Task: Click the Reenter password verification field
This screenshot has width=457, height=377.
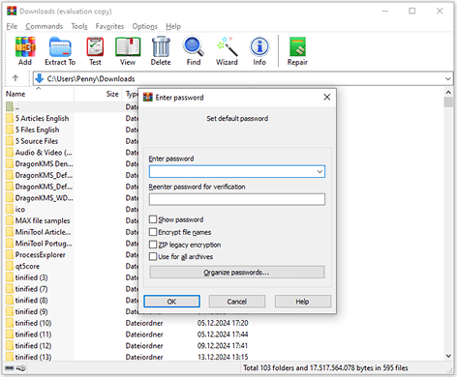Action: click(x=237, y=199)
